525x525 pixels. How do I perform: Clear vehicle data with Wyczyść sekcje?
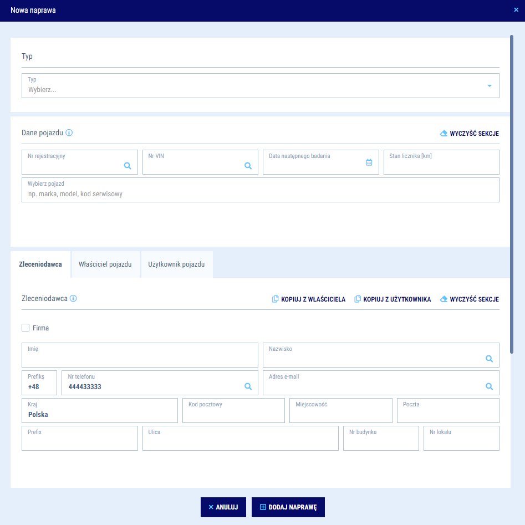point(469,134)
